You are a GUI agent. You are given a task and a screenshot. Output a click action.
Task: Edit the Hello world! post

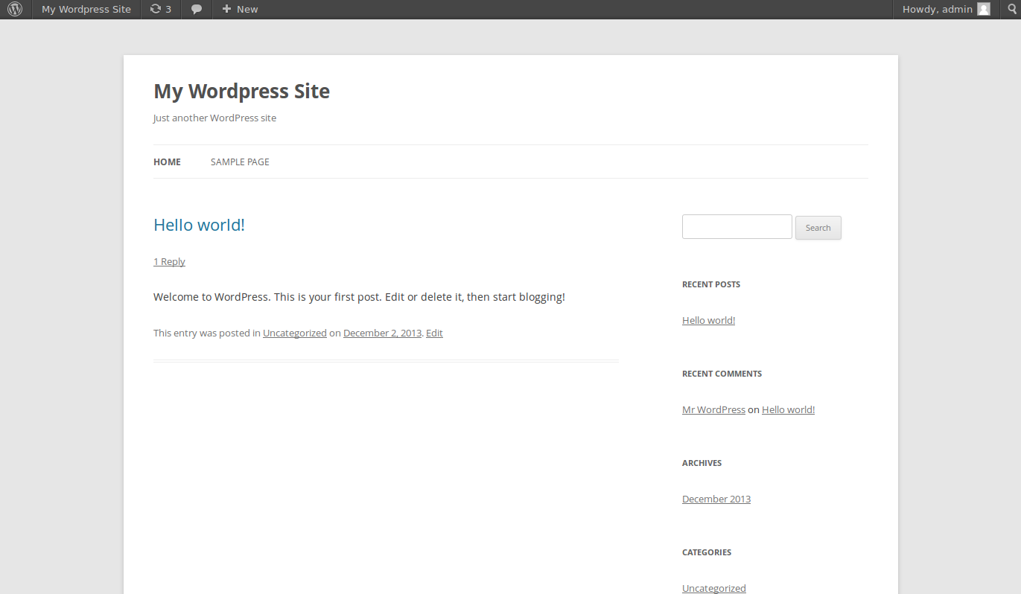point(434,333)
